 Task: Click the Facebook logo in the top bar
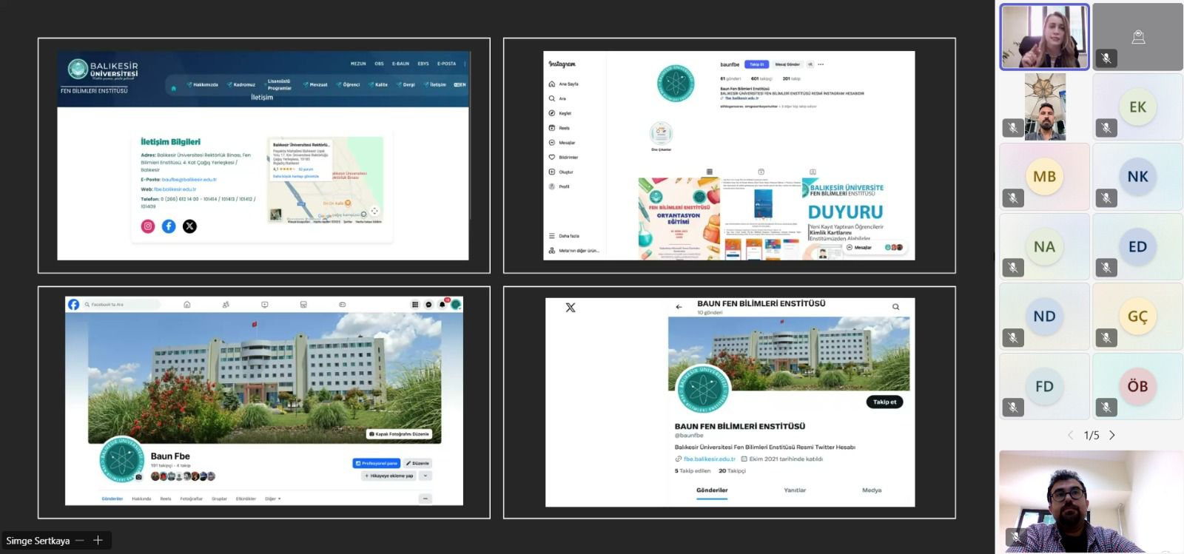[x=74, y=304]
